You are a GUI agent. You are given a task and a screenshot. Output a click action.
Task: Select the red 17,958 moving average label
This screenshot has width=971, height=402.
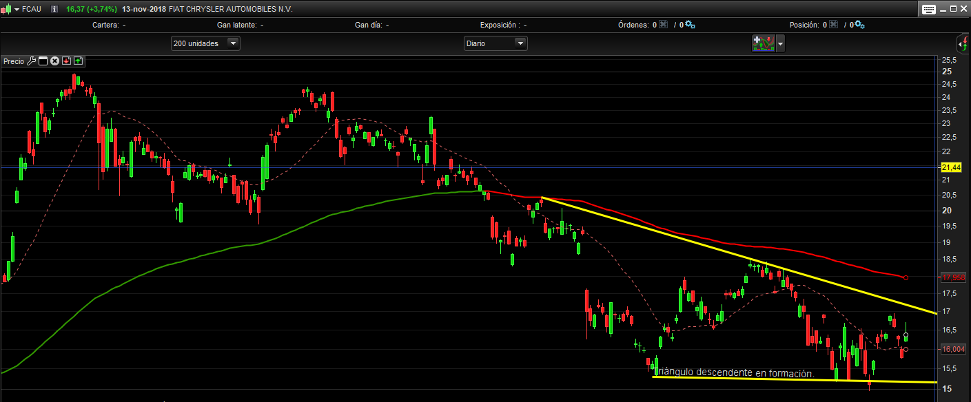[952, 278]
